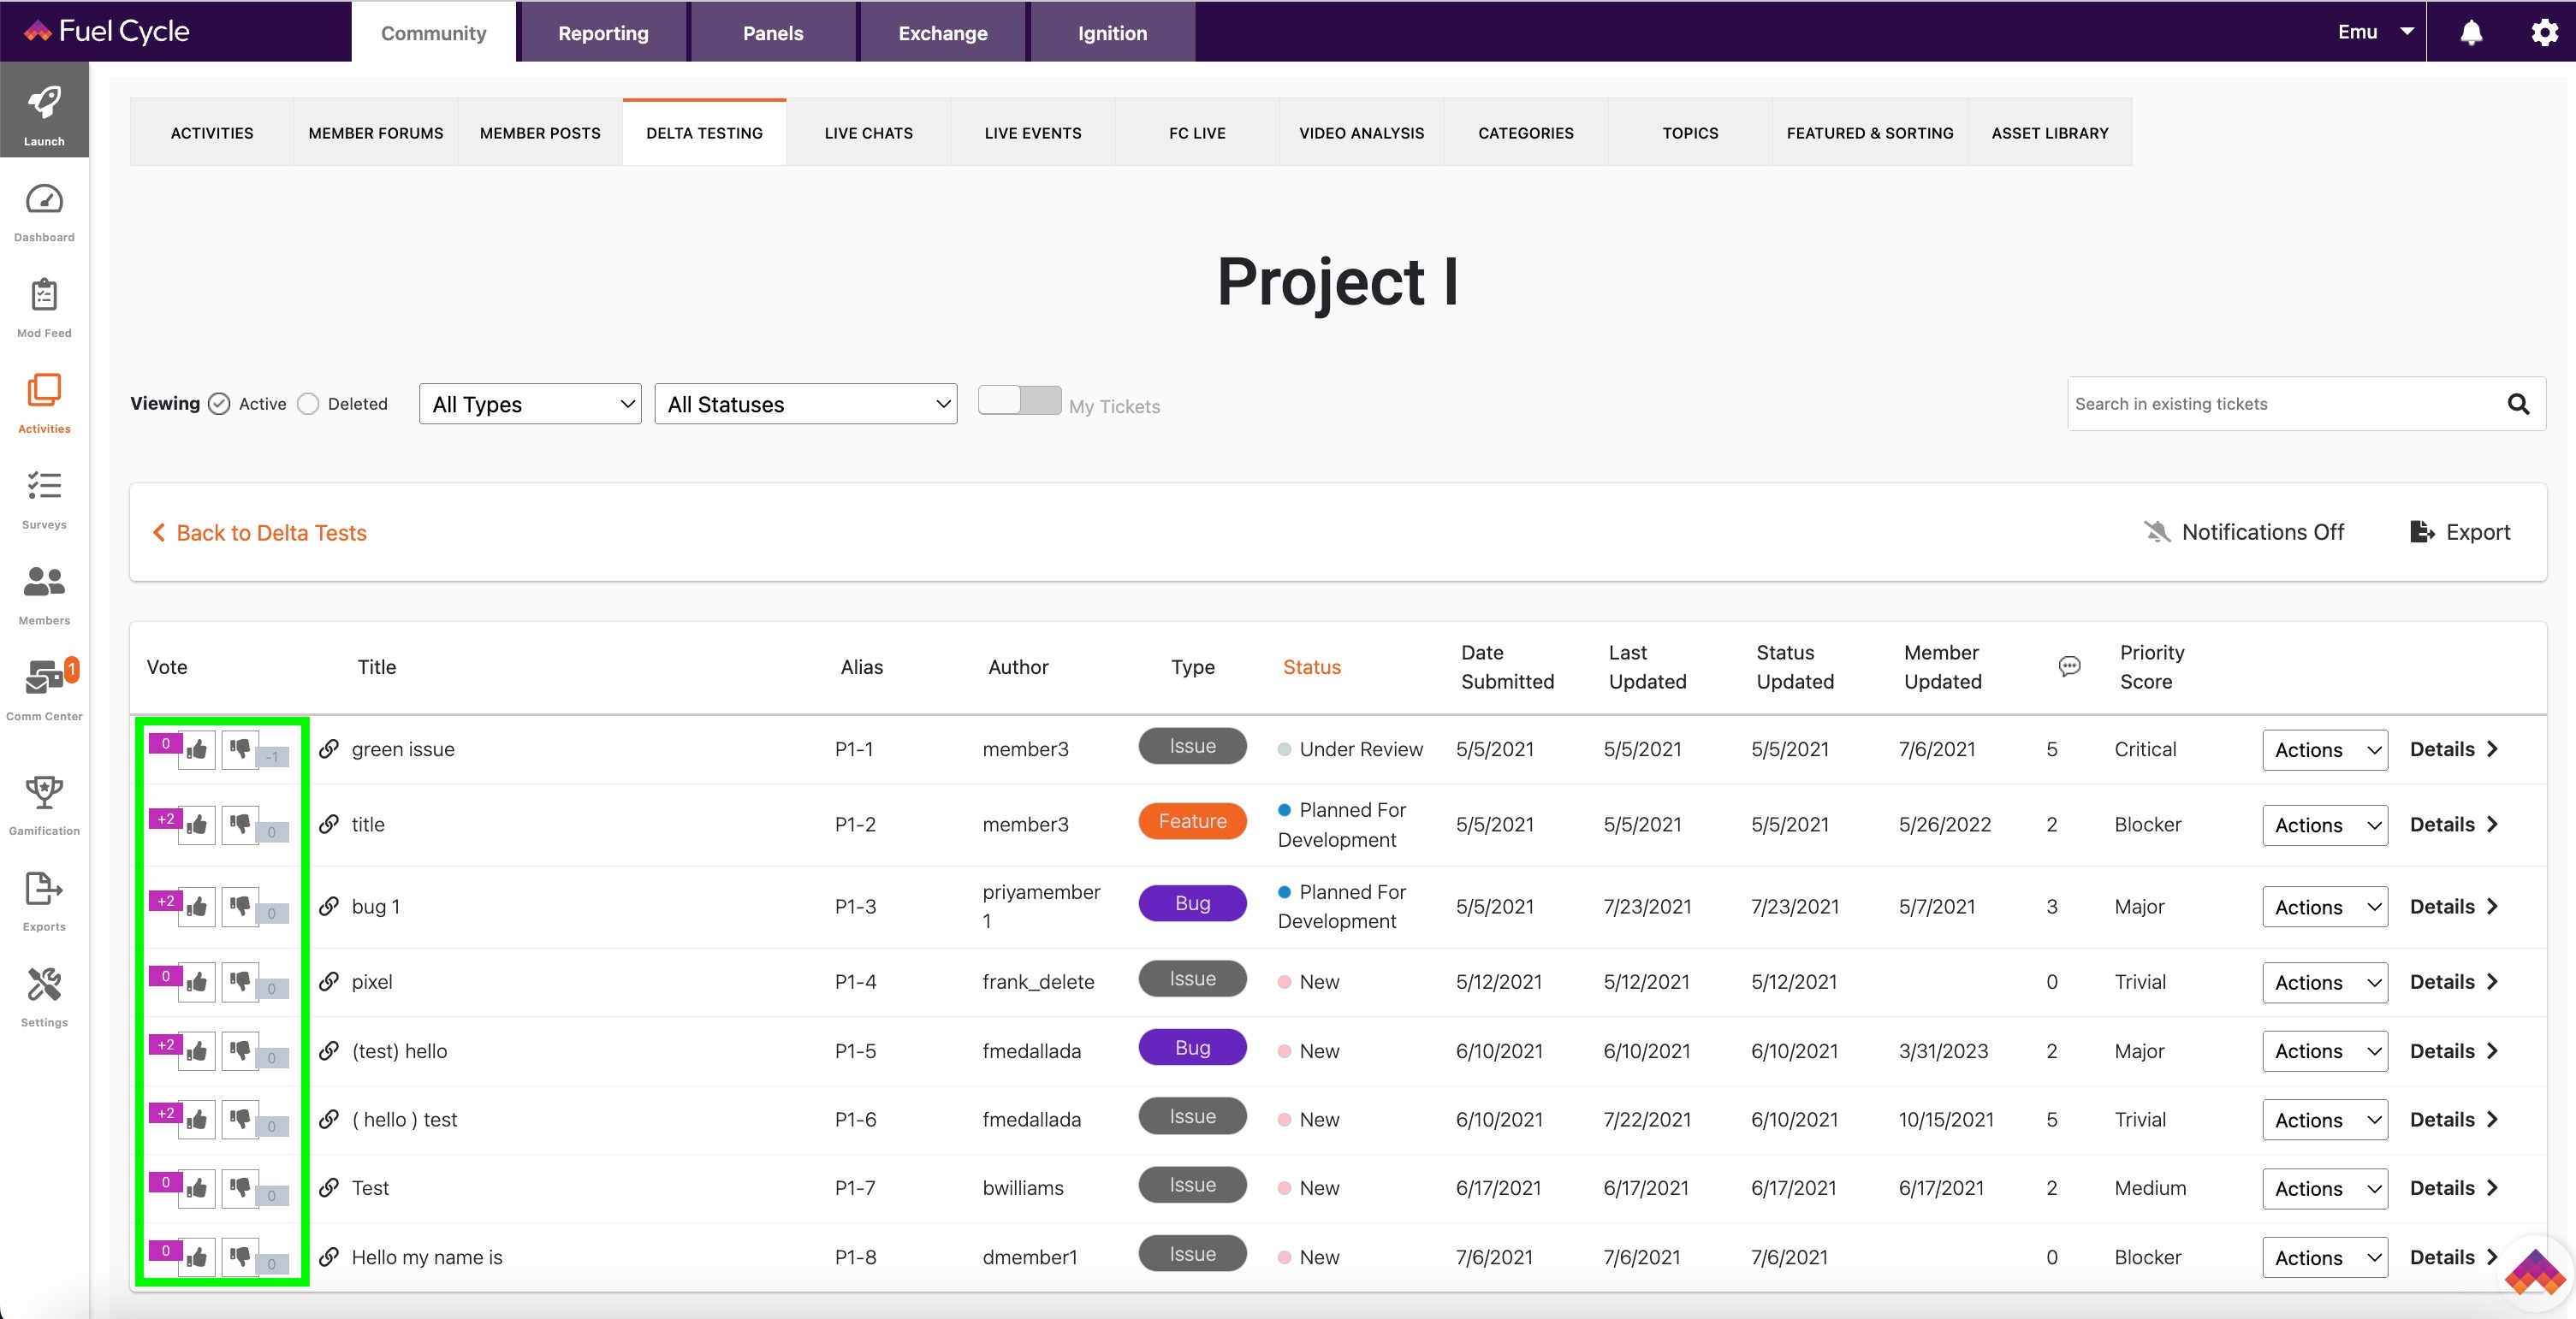Expand the Emu account menu
Viewport: 2576px width, 1319px height.
click(2376, 32)
